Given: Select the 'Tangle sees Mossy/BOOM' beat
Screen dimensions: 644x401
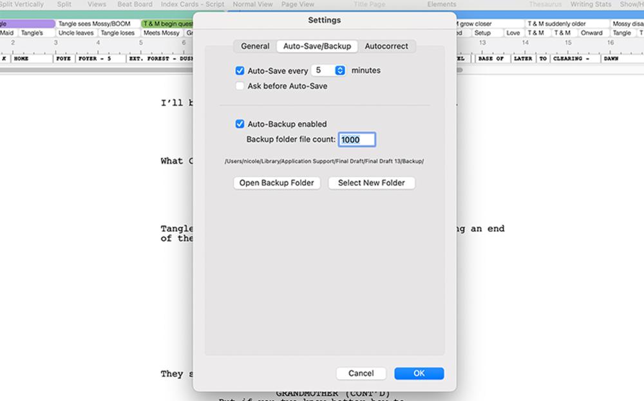Looking at the screenshot, I should (x=94, y=24).
